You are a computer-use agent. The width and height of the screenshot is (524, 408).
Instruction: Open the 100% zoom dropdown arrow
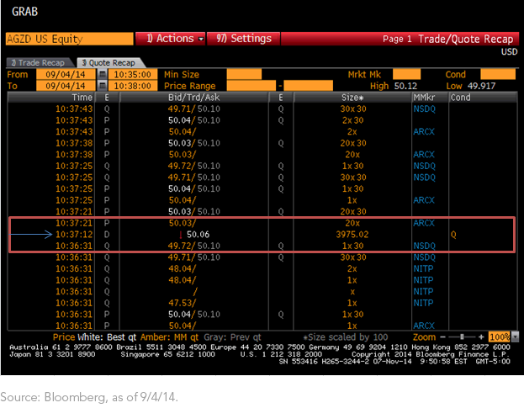(x=516, y=336)
